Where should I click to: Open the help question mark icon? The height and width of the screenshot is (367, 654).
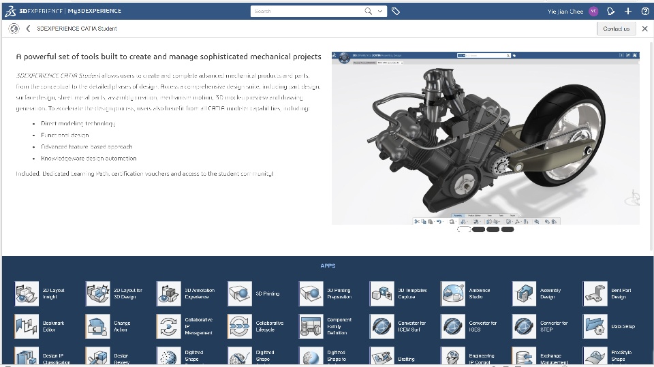coord(645,12)
